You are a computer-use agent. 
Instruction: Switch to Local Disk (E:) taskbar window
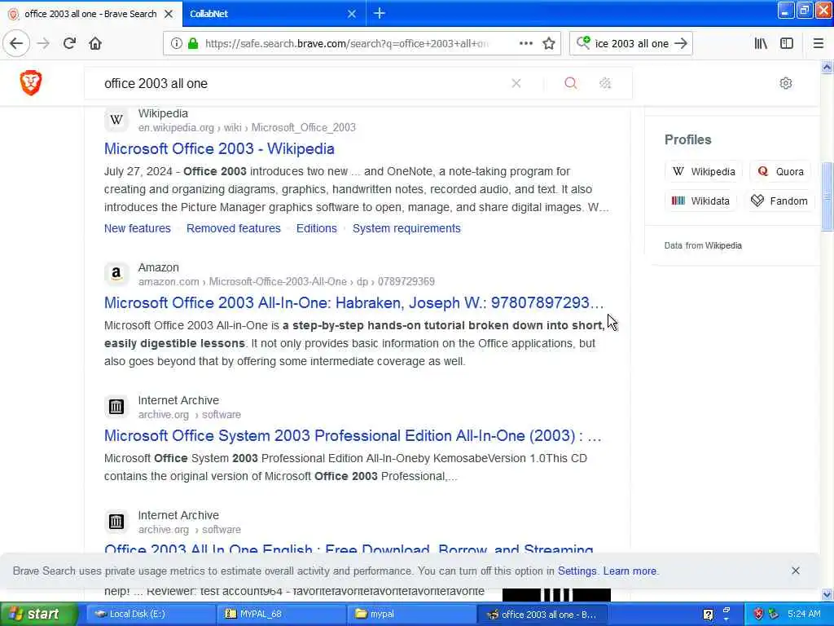[151, 614]
